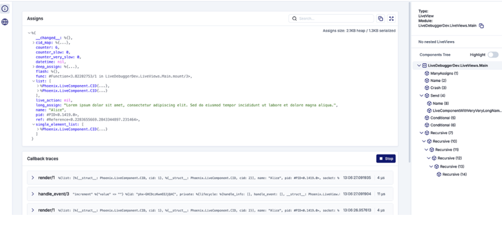This screenshot has width=502, height=231.
Task: Open the info sidebar icon
Action: tap(5, 9)
